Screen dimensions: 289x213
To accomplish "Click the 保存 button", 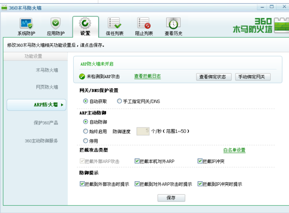I will coord(171,198).
